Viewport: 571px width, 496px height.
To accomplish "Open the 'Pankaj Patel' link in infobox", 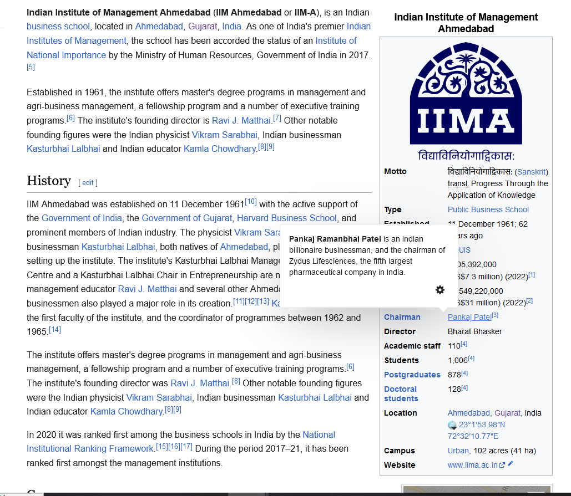I will coord(469,317).
